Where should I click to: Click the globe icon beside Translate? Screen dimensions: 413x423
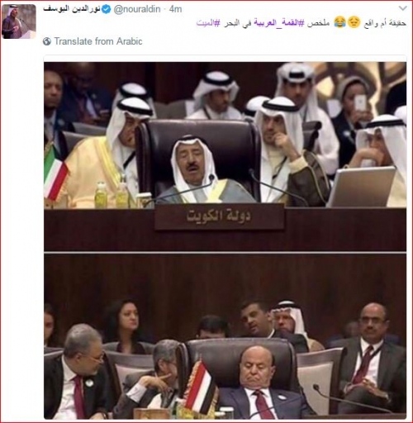point(47,41)
